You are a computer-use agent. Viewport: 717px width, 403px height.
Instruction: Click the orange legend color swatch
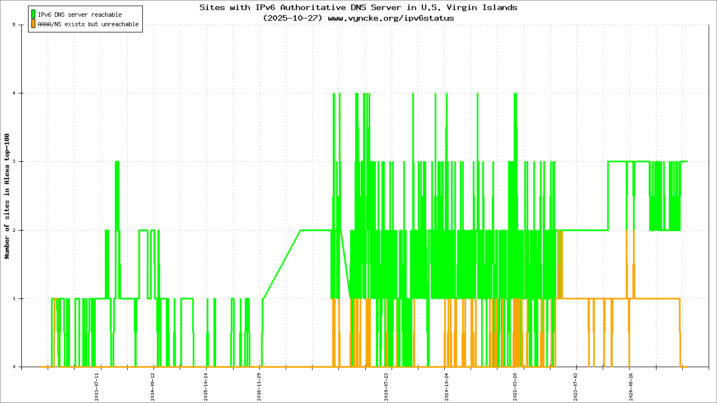point(34,24)
